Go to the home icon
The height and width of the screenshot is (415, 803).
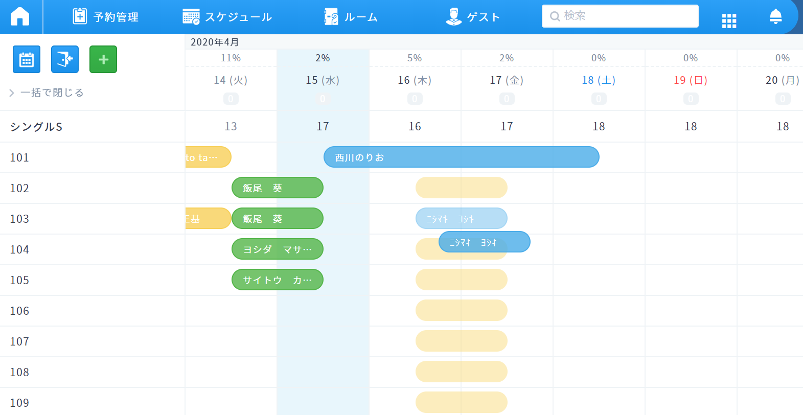point(20,16)
